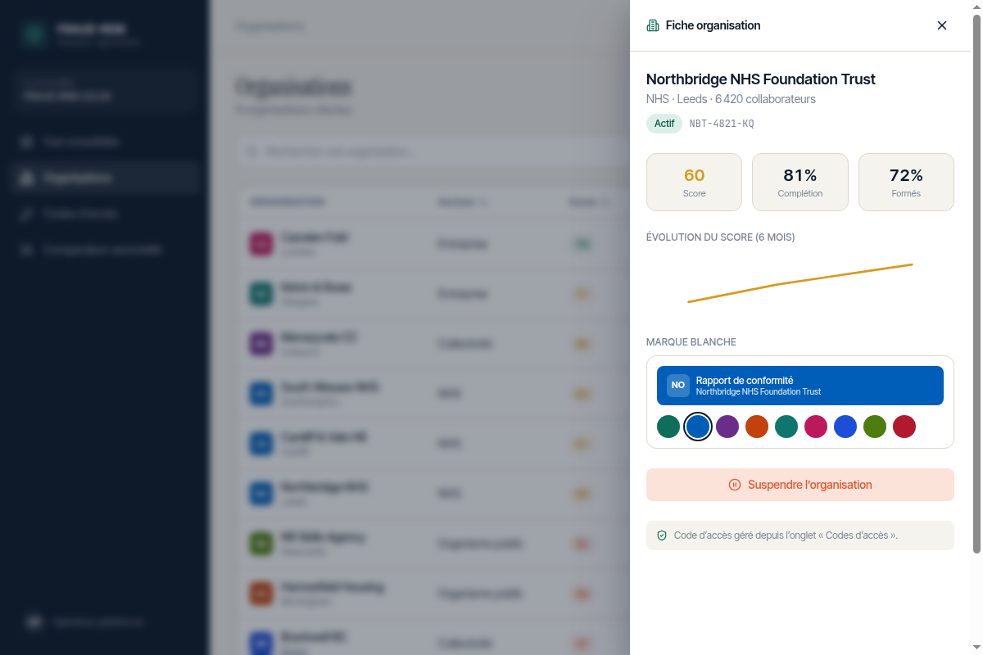Screen dimensions: 983x655
Task: Click the MARQUE BLANCHE section label
Action: [x=691, y=342]
